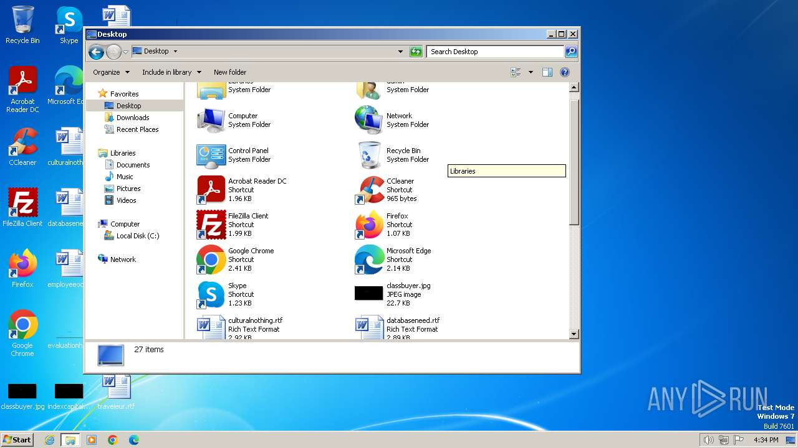Select culturalnothing.rtf in file list

(240, 327)
